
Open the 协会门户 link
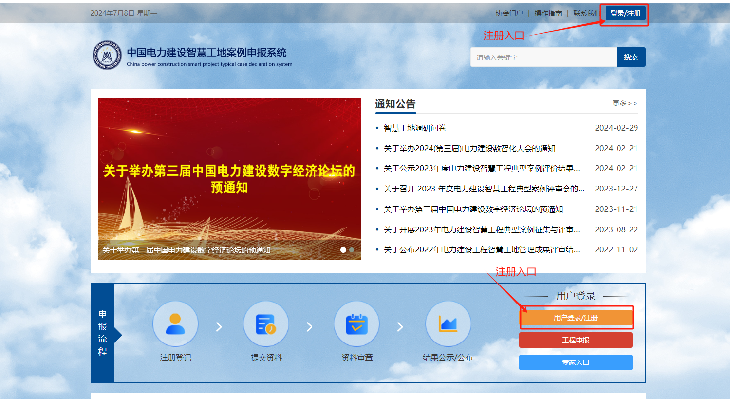509,13
